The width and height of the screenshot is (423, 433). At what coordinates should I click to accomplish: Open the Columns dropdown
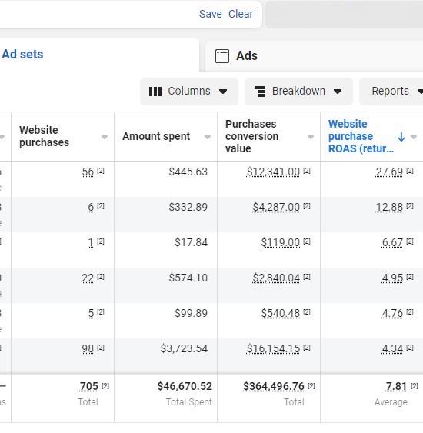point(189,91)
